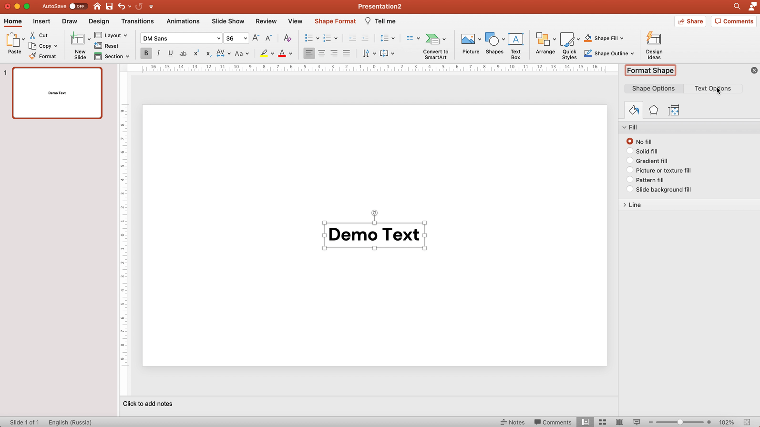The height and width of the screenshot is (427, 760).
Task: Click the Paste icon
Action: (14, 40)
